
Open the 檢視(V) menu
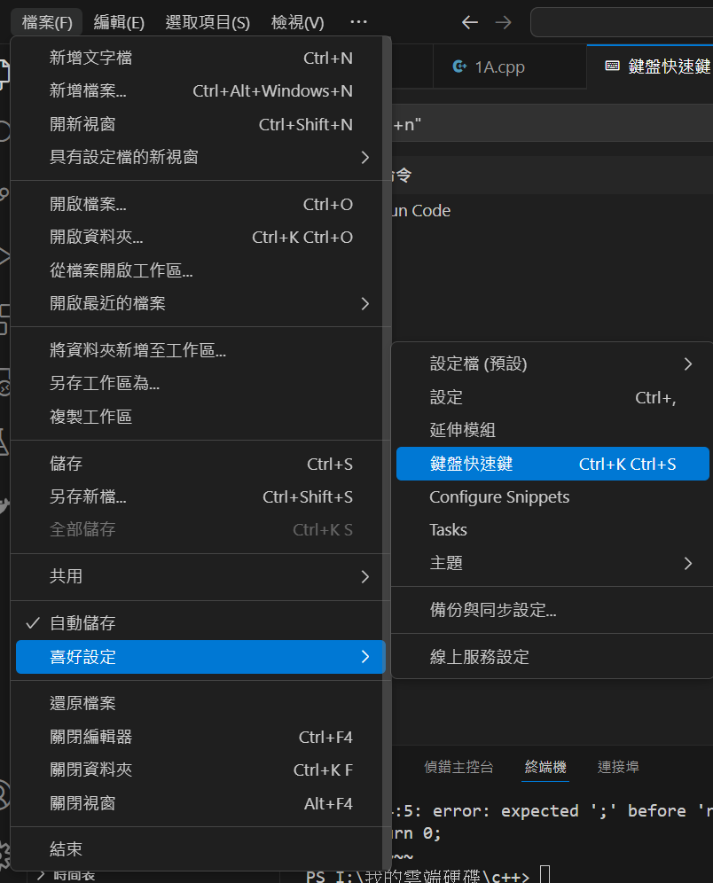[297, 22]
